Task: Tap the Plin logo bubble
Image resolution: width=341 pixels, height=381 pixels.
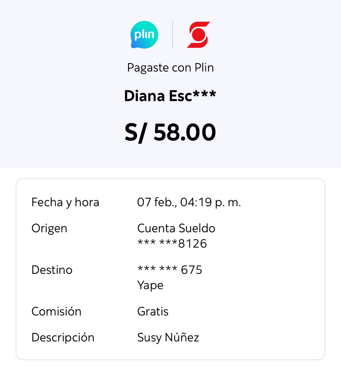Action: point(144,35)
